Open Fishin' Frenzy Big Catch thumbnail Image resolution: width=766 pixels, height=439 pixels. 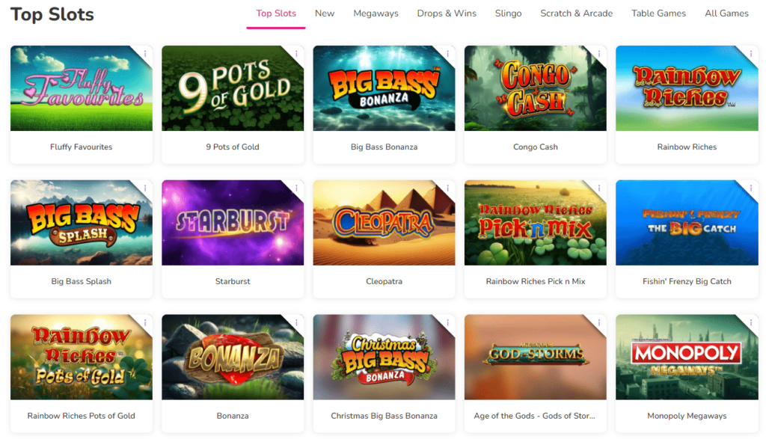[x=687, y=223]
